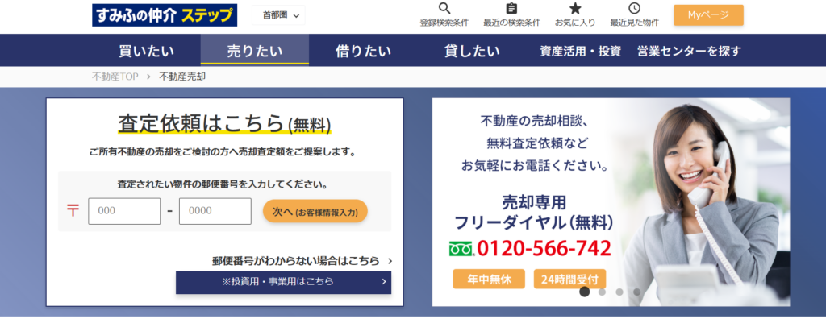The width and height of the screenshot is (826, 323).
Task: Click the すみふの仲介 ステップ logo
Action: coord(165,14)
